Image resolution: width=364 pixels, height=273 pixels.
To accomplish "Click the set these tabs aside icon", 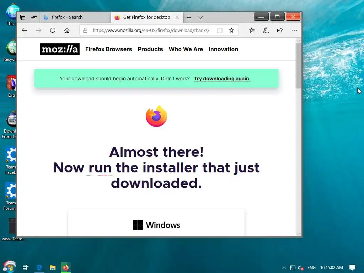I will point(34,17).
